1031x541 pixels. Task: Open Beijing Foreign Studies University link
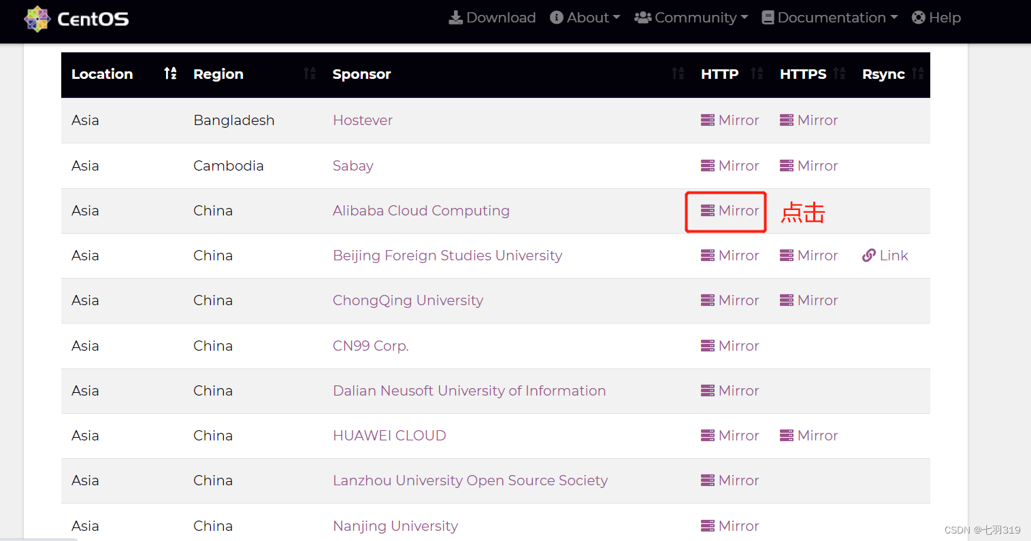tap(447, 256)
